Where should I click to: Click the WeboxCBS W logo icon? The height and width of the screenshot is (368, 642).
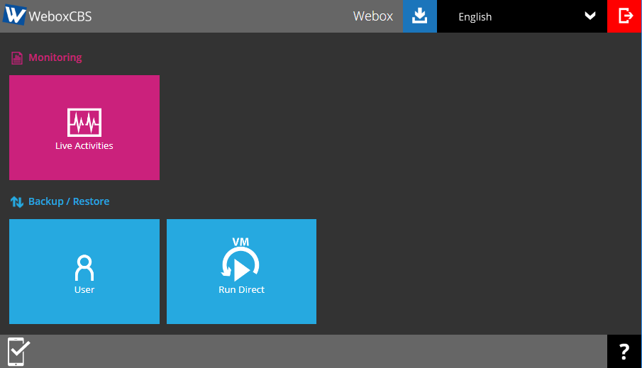click(x=15, y=16)
